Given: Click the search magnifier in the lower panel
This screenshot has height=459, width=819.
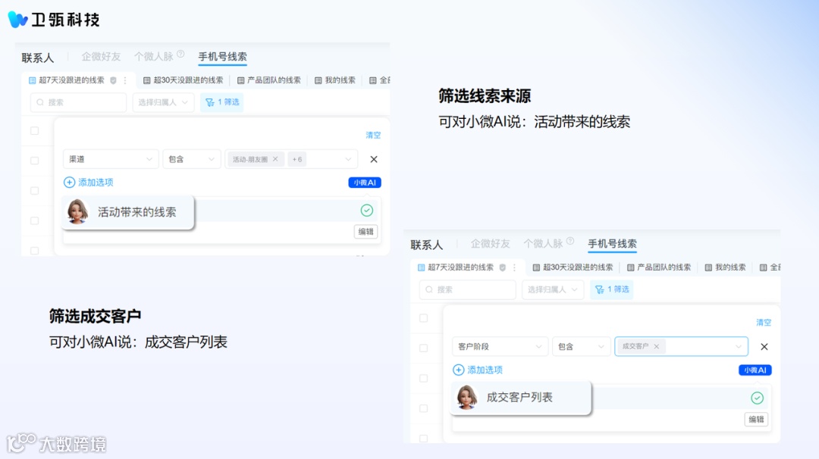Looking at the screenshot, I should (429, 289).
